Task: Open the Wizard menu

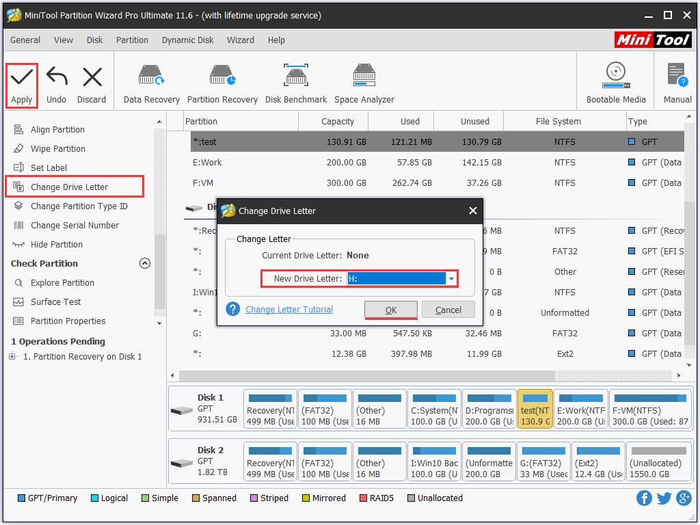Action: coord(240,40)
